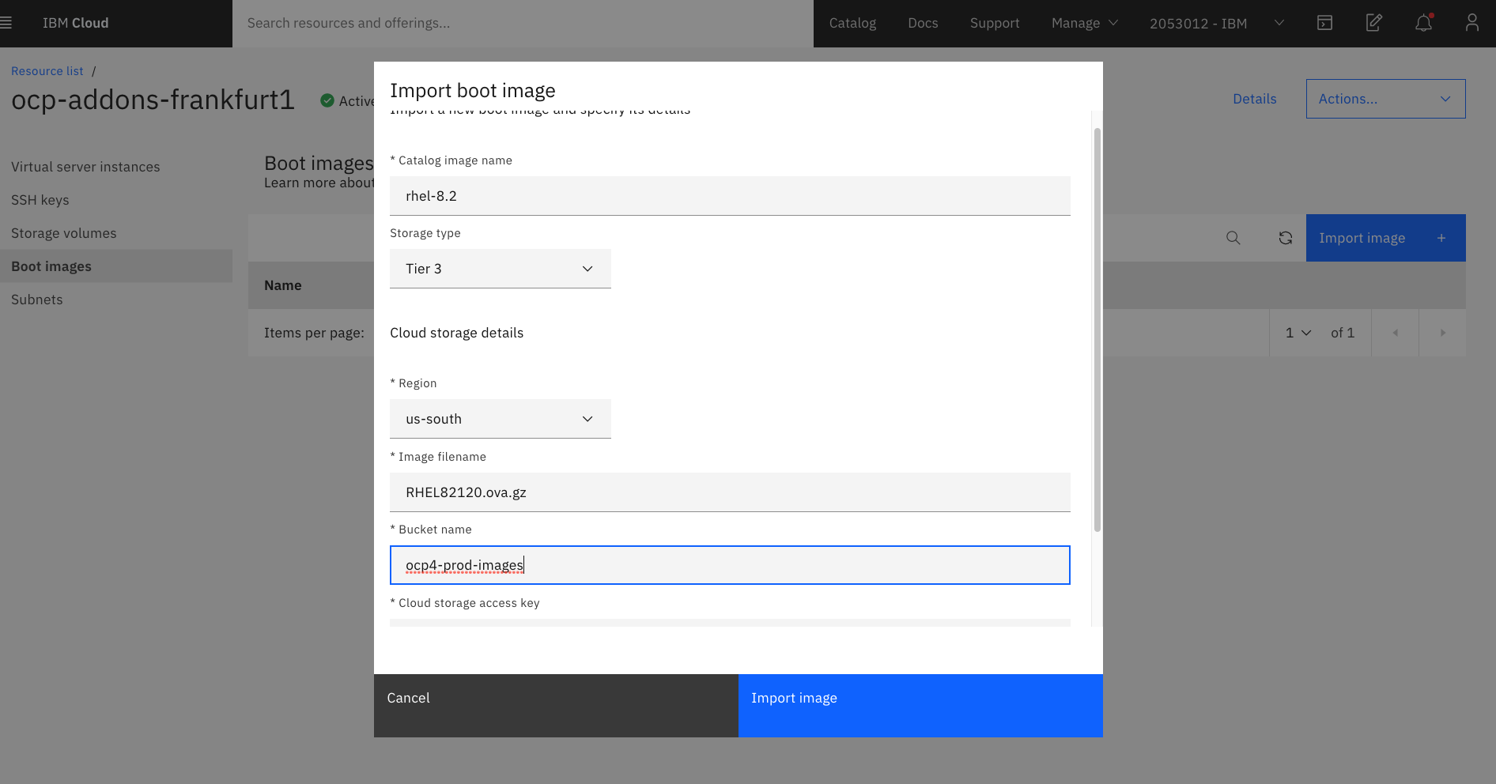Open the notifications bell
Screen dimensions: 1496x784
(x=1423, y=23)
